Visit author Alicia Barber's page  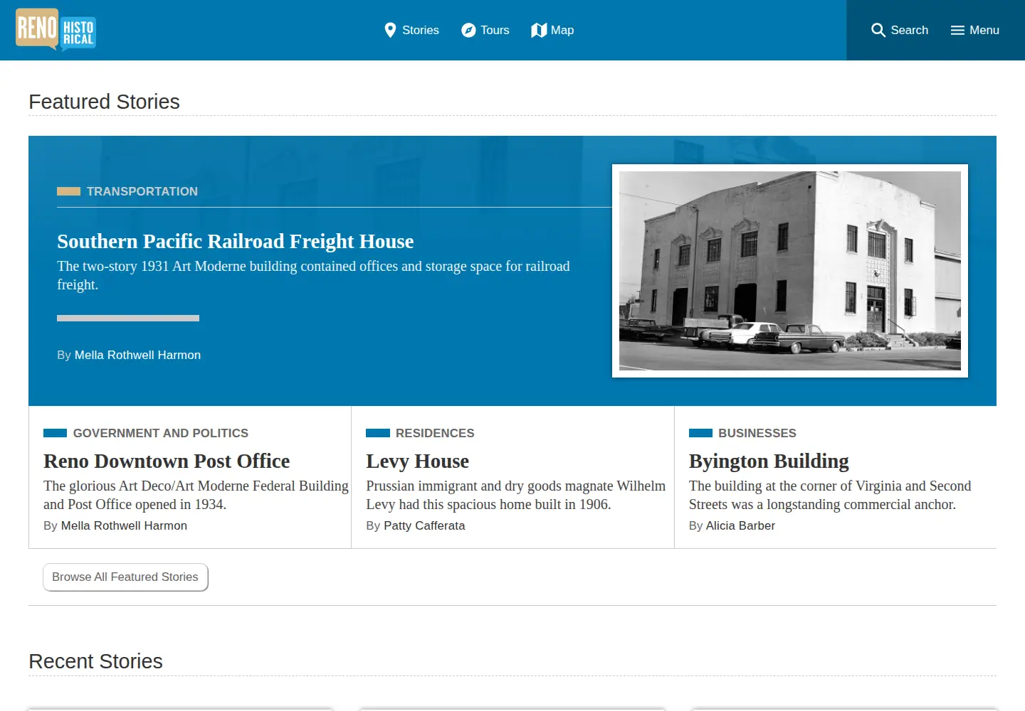(x=740, y=525)
